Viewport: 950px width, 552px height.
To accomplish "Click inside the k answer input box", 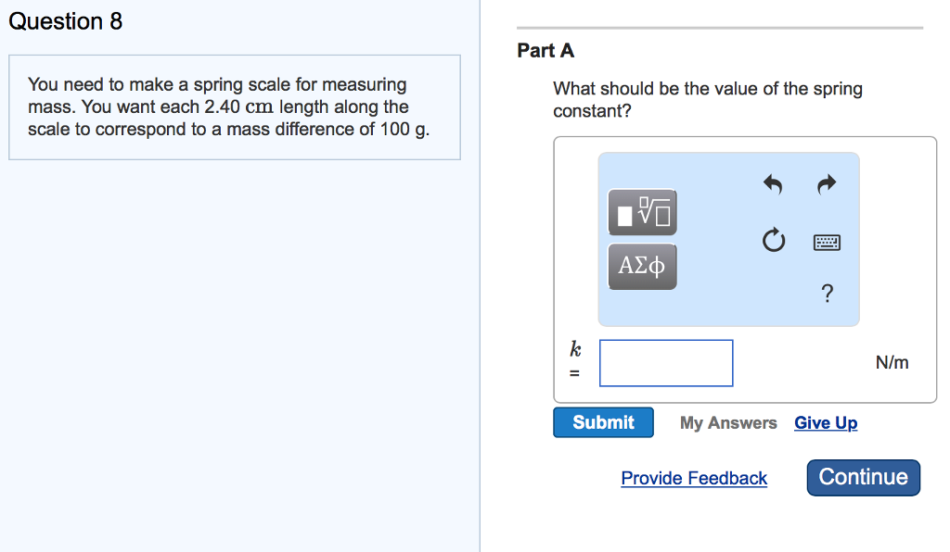I will point(665,362).
